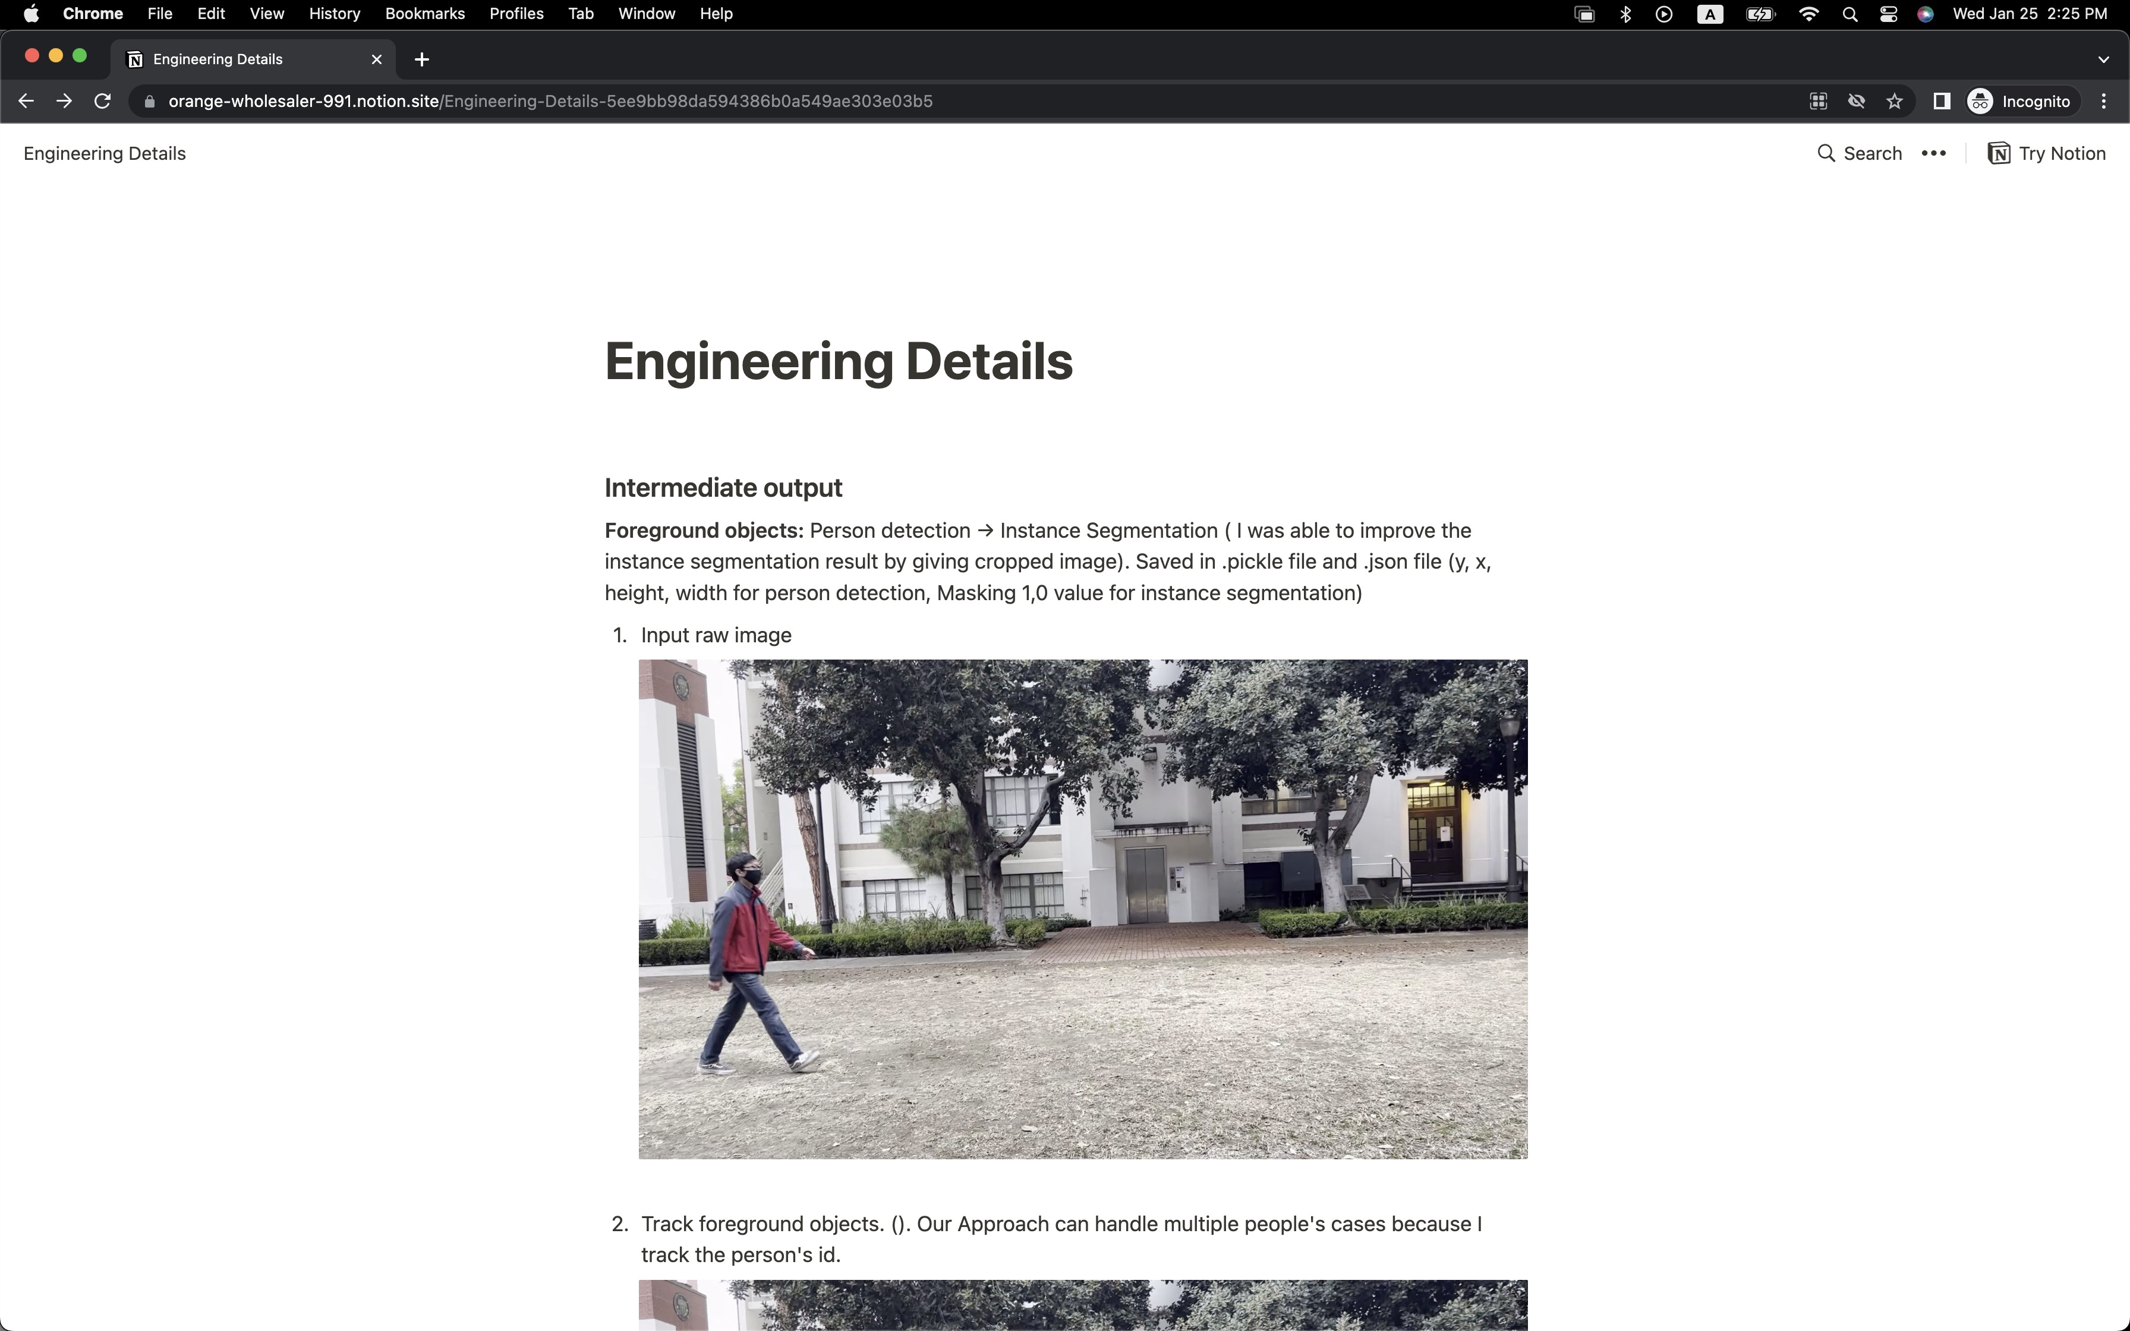Open the Wi-Fi status menu
2130x1331 pixels.
1808,14
